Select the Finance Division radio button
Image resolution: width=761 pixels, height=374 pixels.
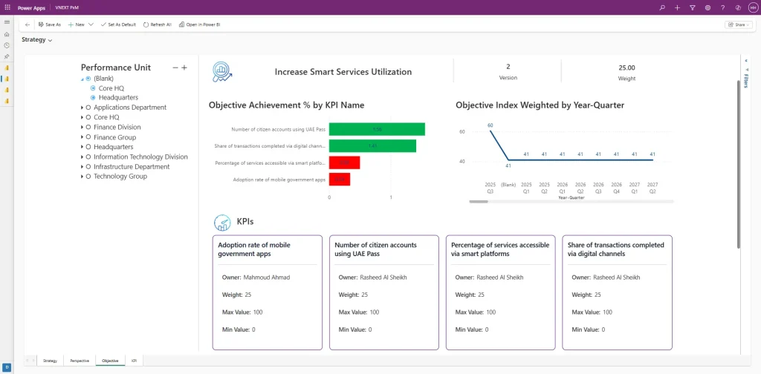tap(88, 128)
